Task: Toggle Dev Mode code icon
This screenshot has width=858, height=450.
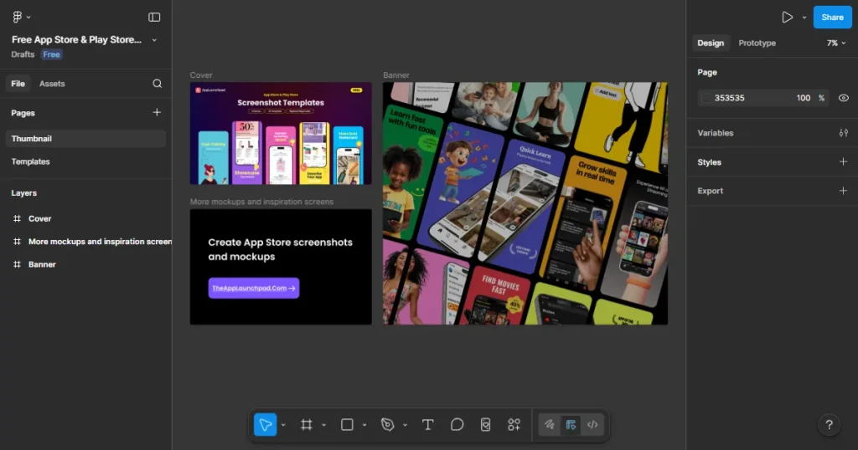Action: click(x=592, y=424)
